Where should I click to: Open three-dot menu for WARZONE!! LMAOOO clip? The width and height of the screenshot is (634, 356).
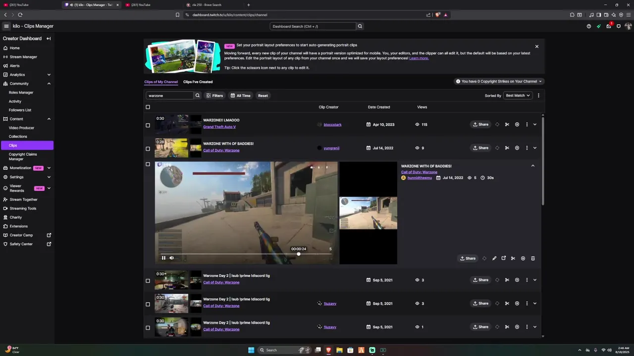click(x=527, y=125)
